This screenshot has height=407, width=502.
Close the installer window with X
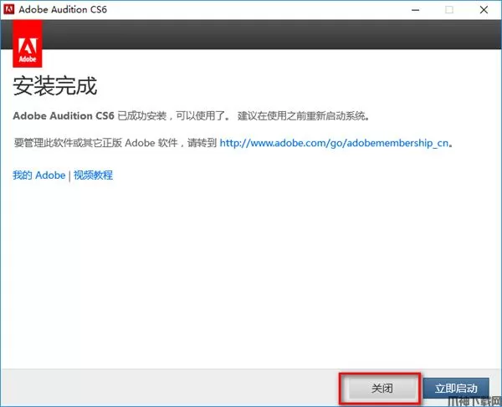coord(484,9)
